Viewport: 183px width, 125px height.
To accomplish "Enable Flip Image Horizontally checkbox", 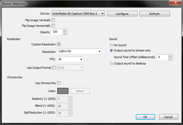I will pyautogui.click(x=53, y=25).
